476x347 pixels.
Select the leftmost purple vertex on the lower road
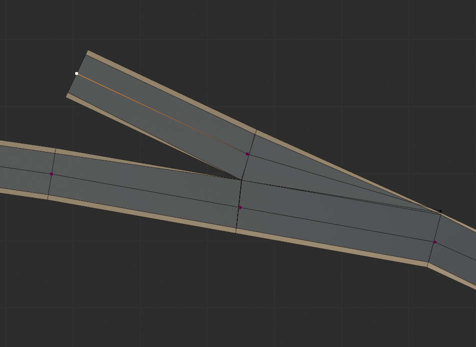pos(52,174)
